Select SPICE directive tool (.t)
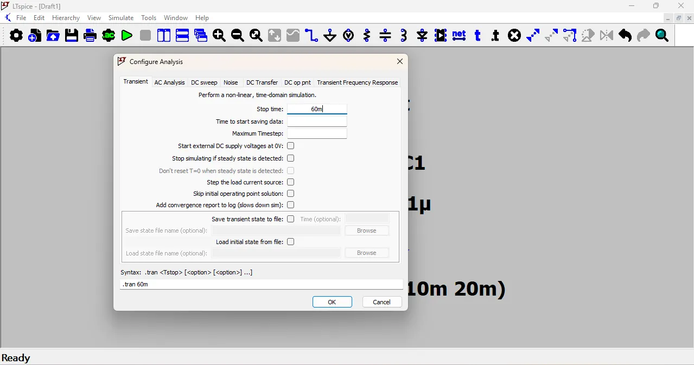Image resolution: width=694 pixels, height=365 pixels. [x=496, y=36]
